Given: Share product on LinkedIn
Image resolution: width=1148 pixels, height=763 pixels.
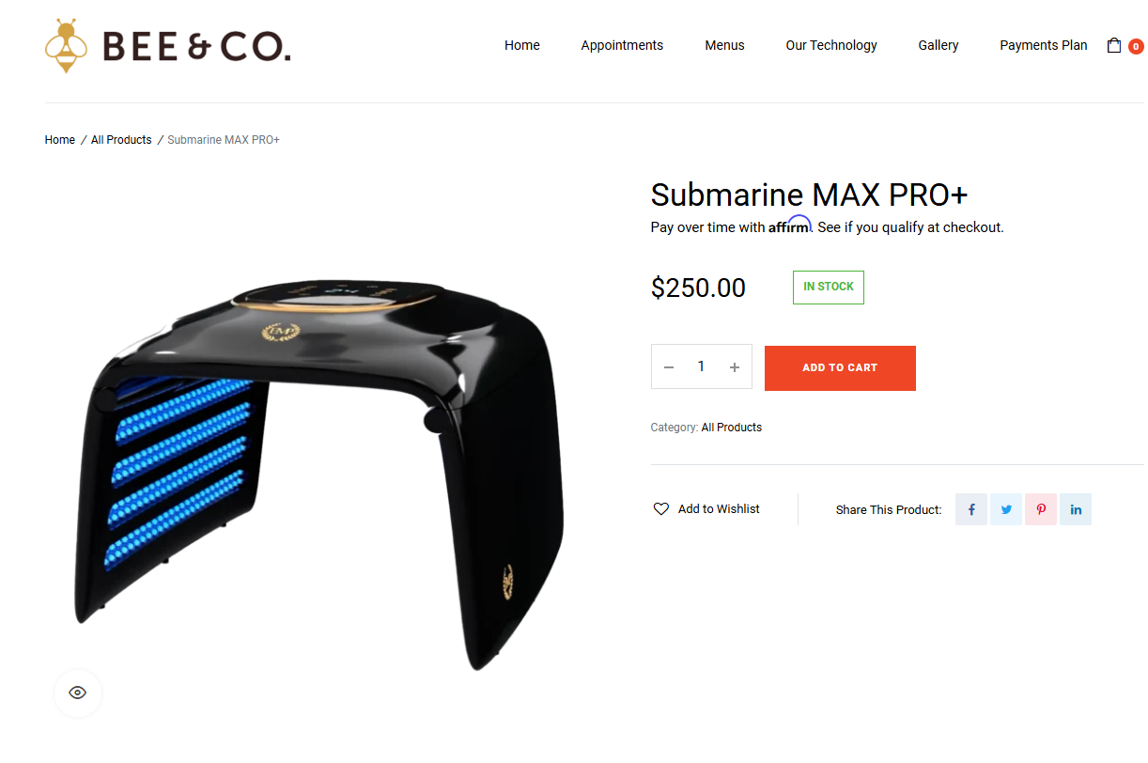Looking at the screenshot, I should [1076, 509].
